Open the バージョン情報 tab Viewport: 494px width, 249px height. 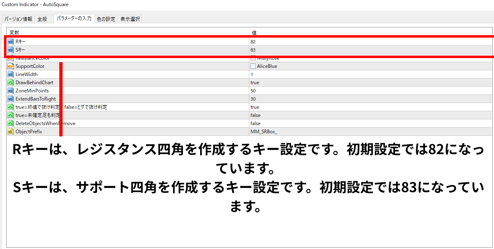(18, 19)
